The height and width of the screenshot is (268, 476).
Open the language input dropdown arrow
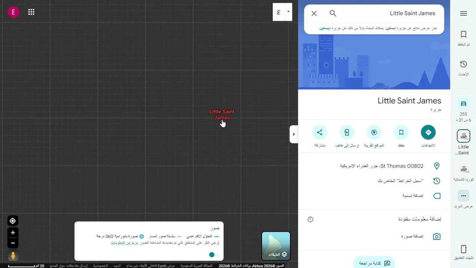288,12
